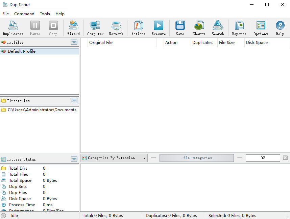The width and height of the screenshot is (290, 219).
Task: Select the Computer toolbar icon
Action: point(95,28)
